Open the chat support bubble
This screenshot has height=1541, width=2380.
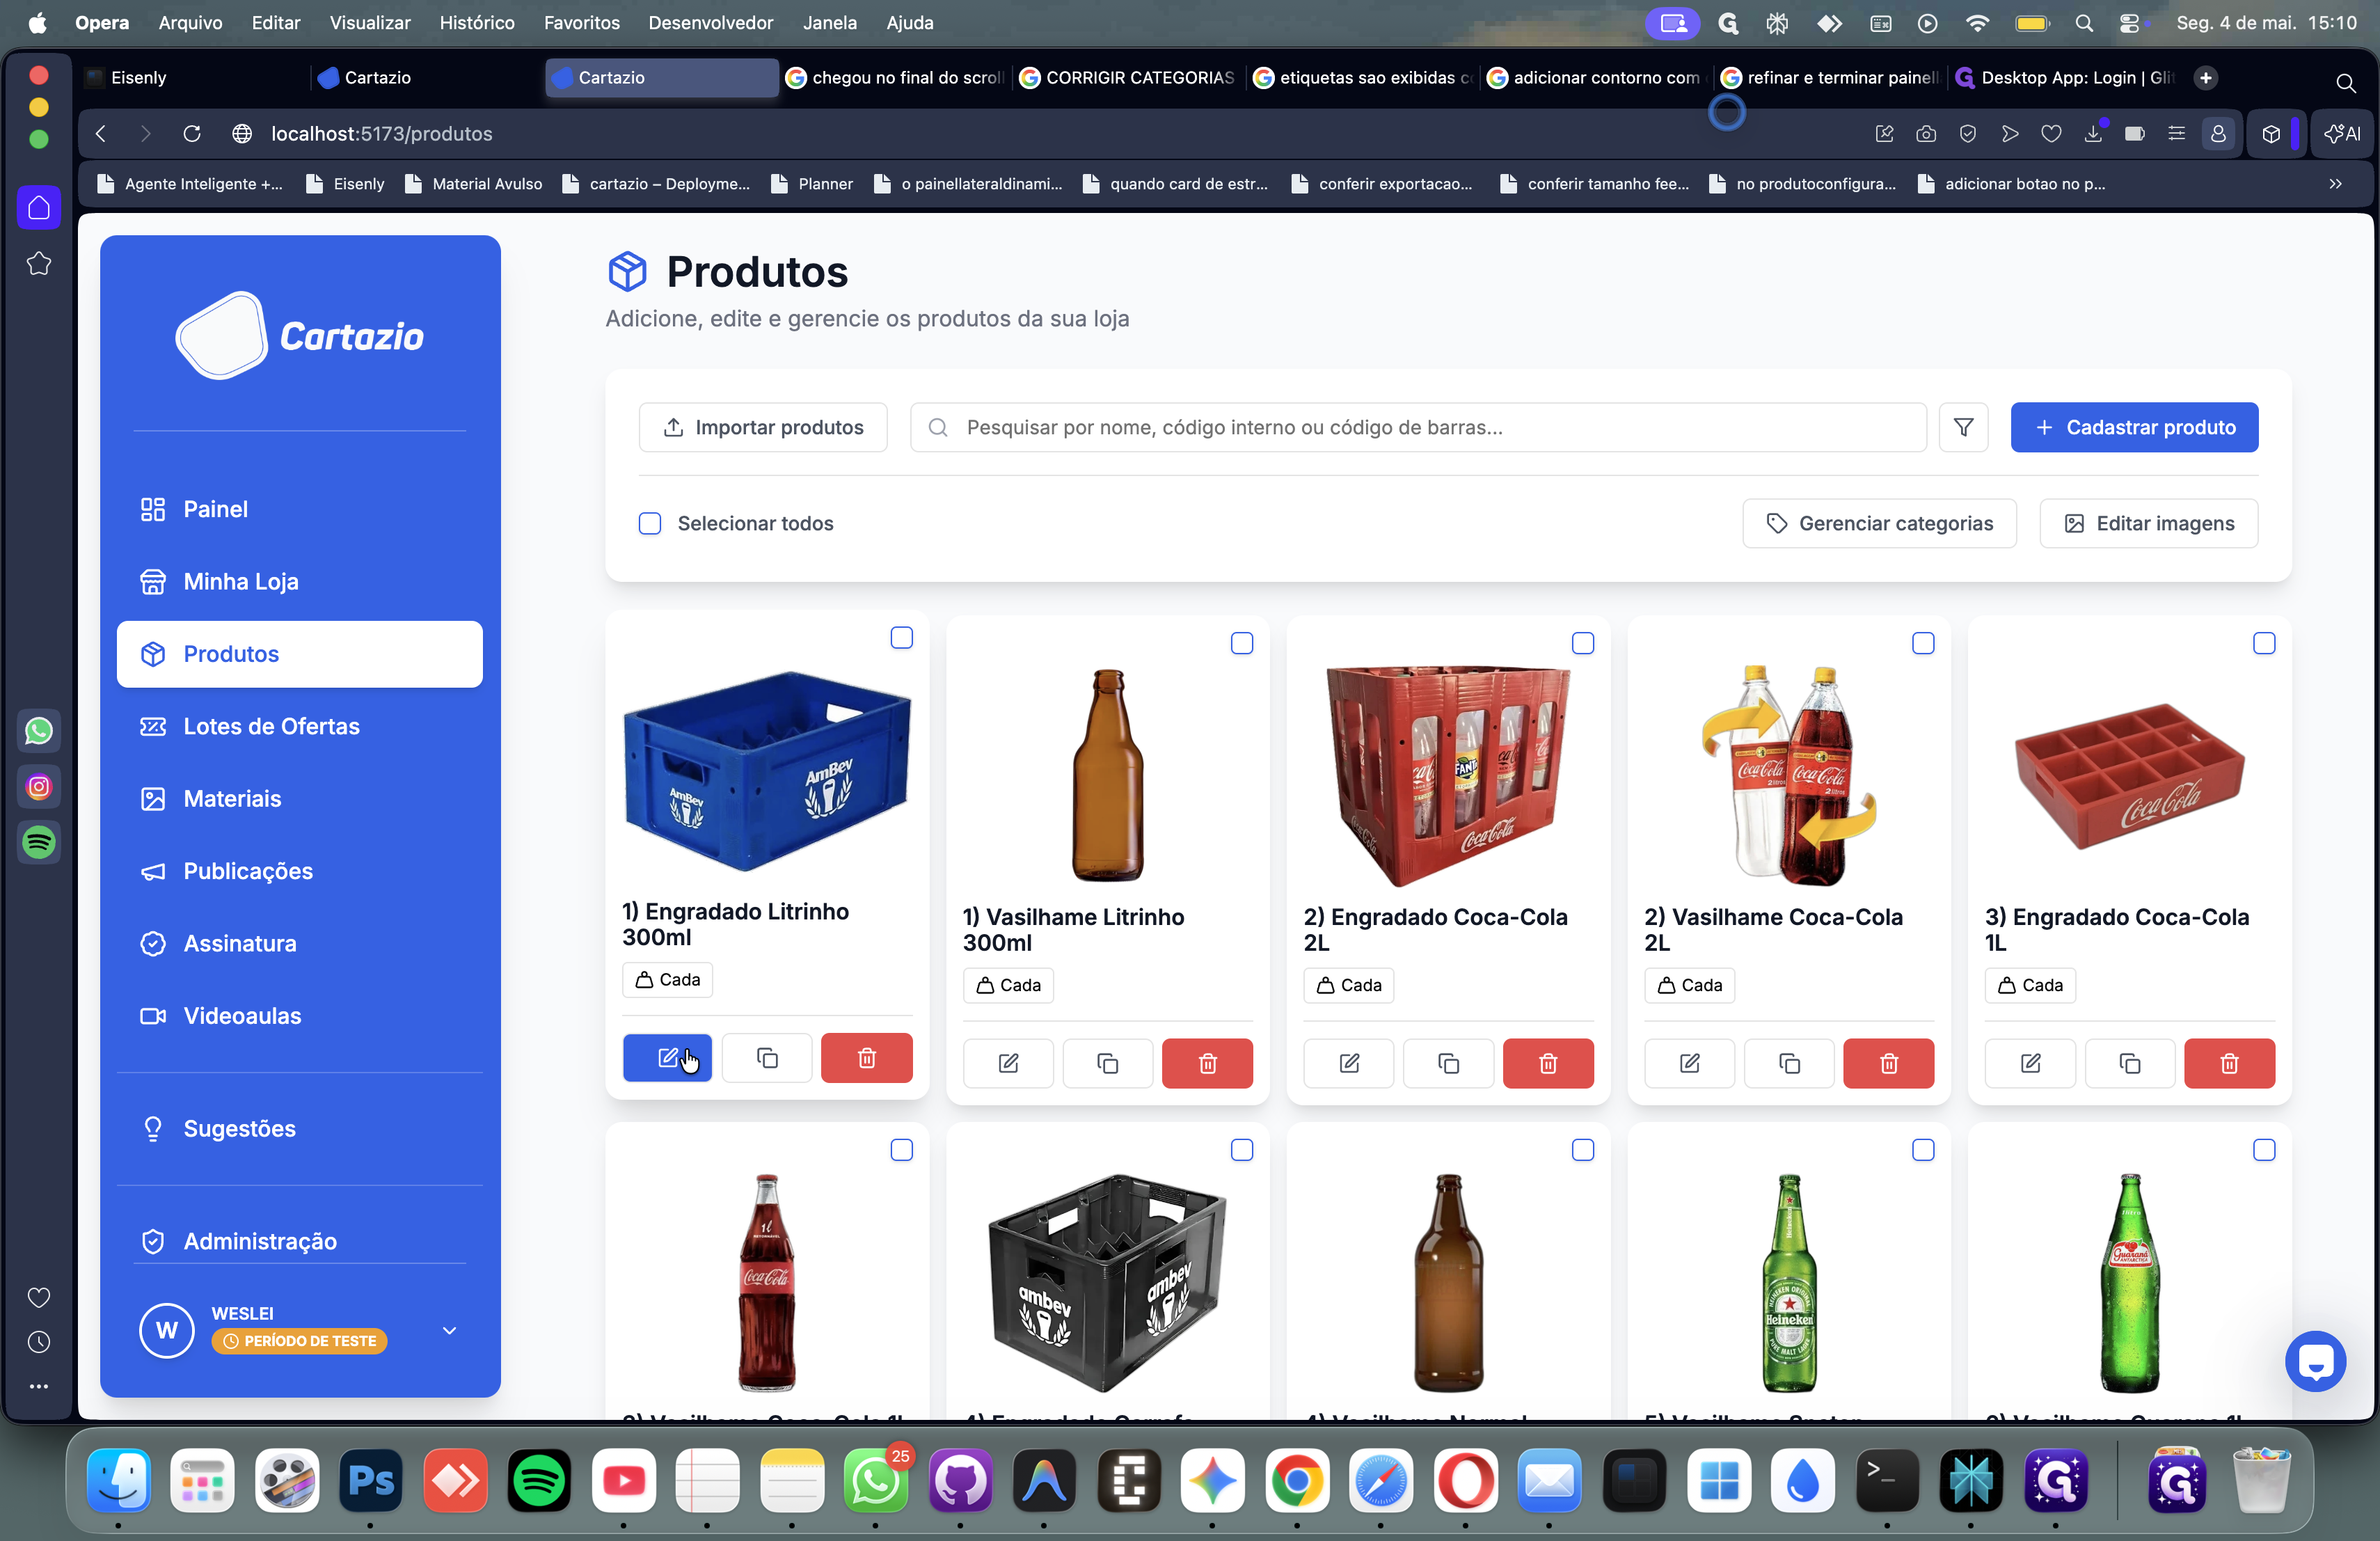(x=2315, y=1361)
